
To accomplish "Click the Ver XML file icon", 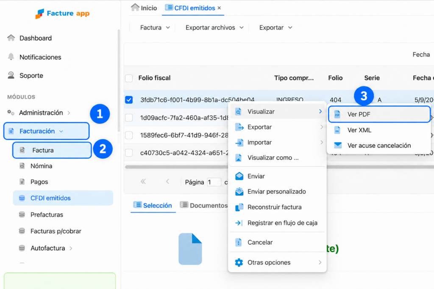I will [x=337, y=130].
